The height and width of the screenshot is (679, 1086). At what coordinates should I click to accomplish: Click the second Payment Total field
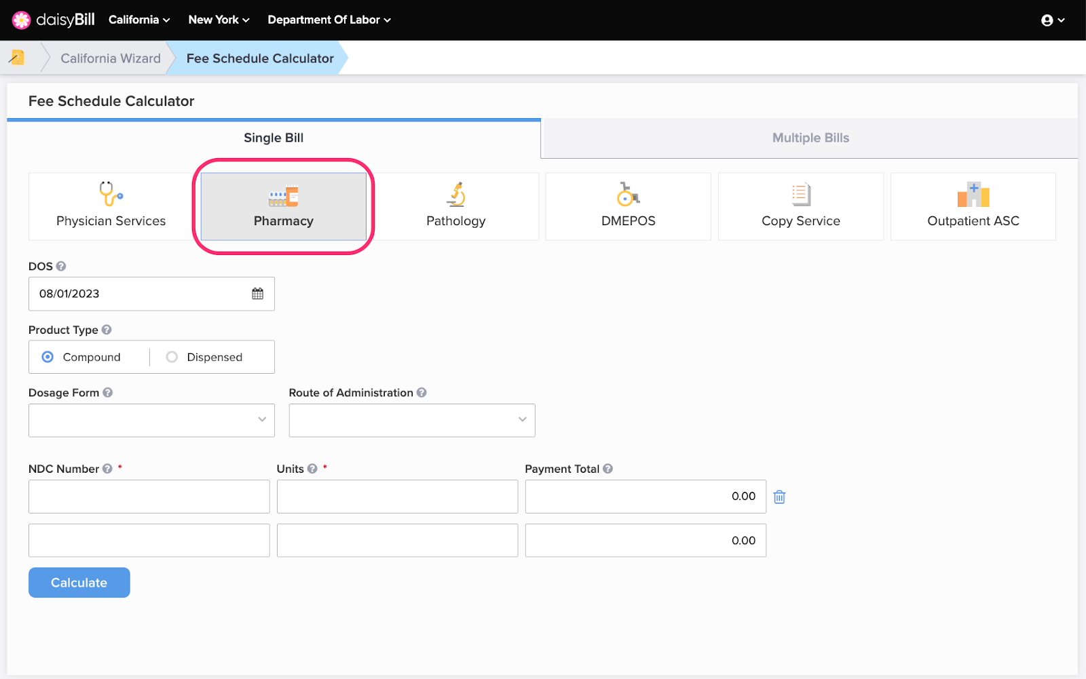[645, 541]
